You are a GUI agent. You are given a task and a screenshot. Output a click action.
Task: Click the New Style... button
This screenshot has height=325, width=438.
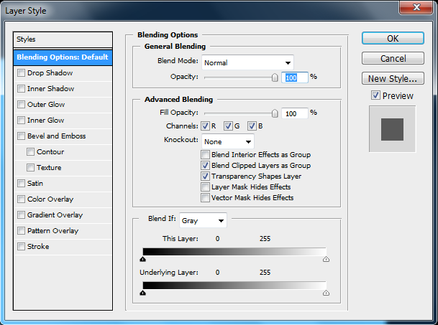[392, 79]
